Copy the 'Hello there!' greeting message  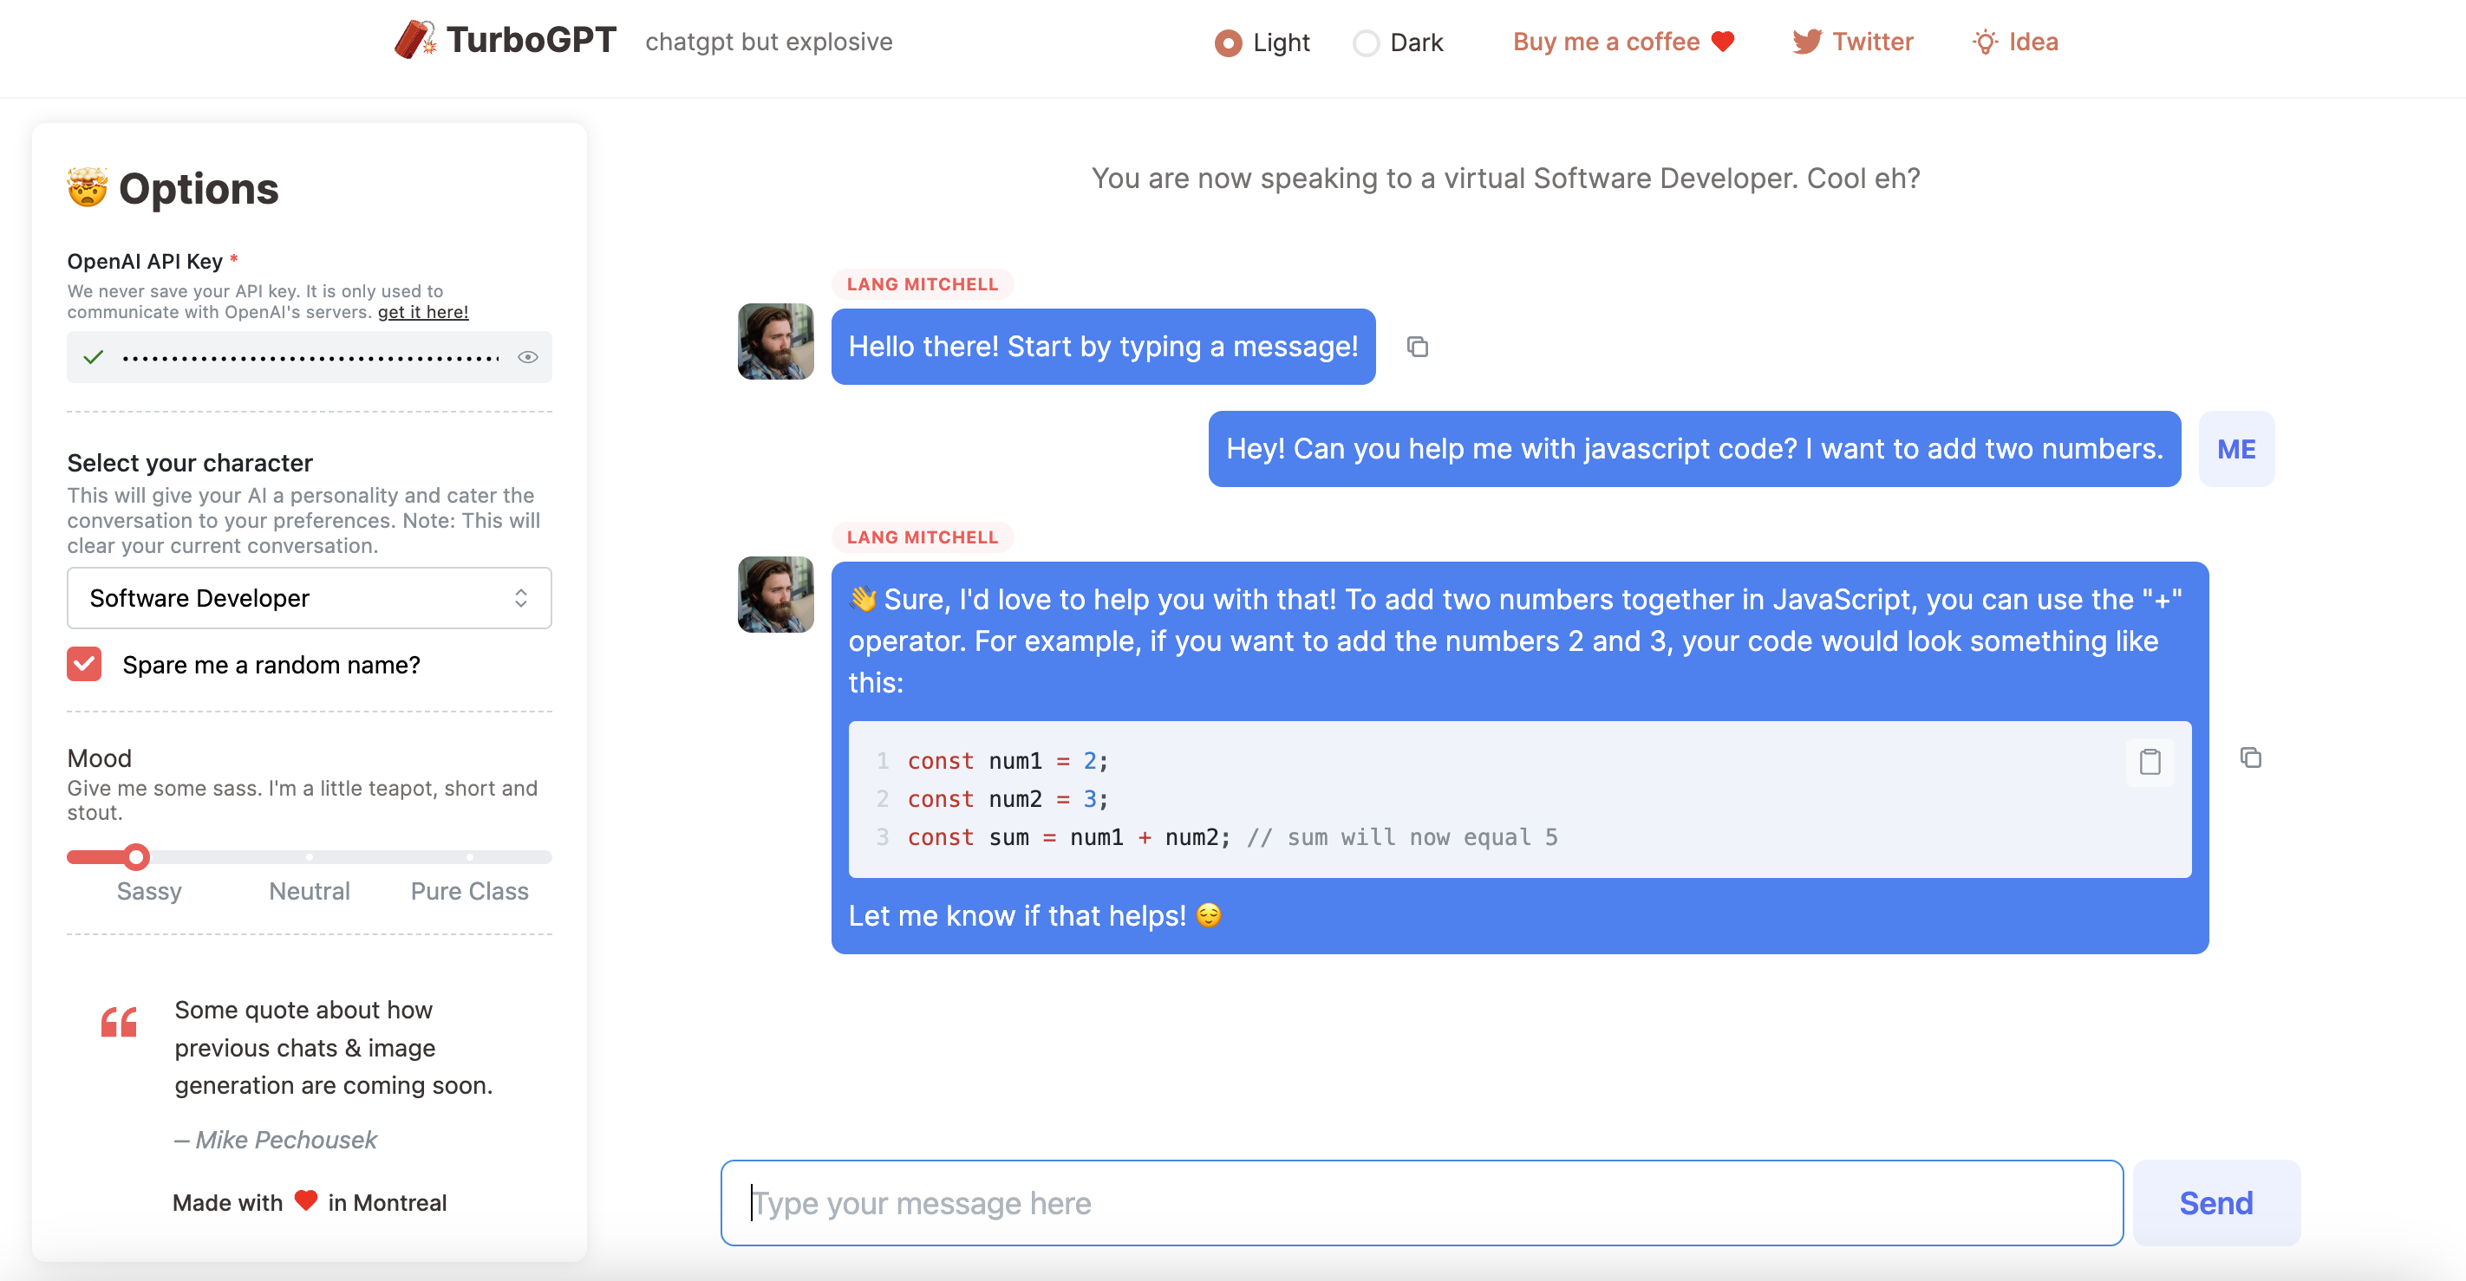(1417, 348)
